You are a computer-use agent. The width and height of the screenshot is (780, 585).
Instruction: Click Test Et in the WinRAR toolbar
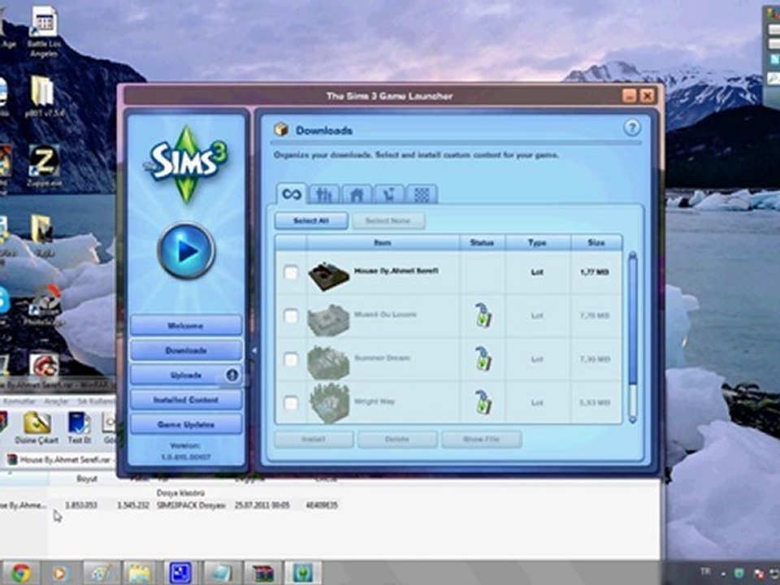coord(79,428)
